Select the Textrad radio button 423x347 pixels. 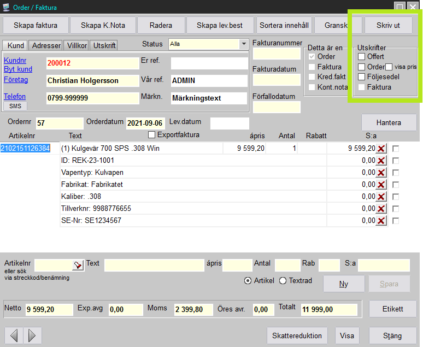(283, 280)
